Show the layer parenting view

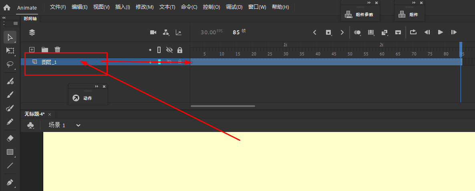pos(166,32)
